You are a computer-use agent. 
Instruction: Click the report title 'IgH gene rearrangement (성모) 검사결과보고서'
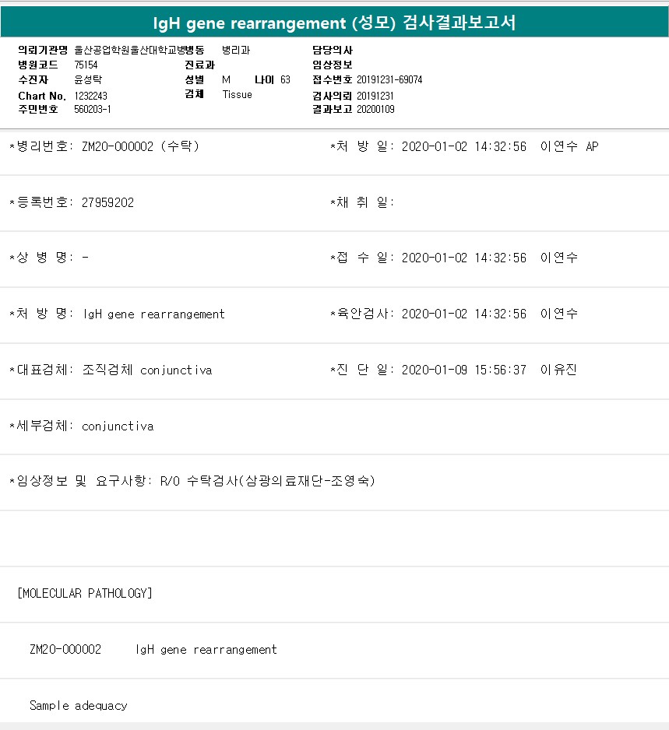click(335, 23)
